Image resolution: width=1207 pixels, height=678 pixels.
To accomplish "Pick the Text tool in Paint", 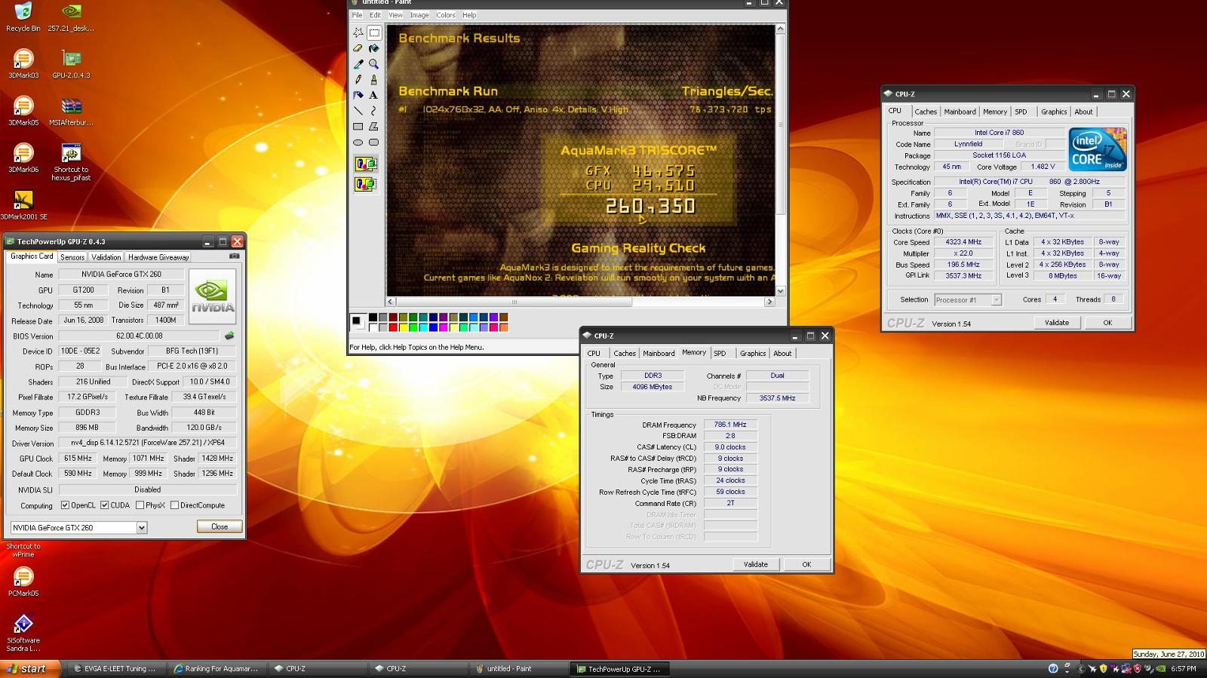I will [x=373, y=95].
